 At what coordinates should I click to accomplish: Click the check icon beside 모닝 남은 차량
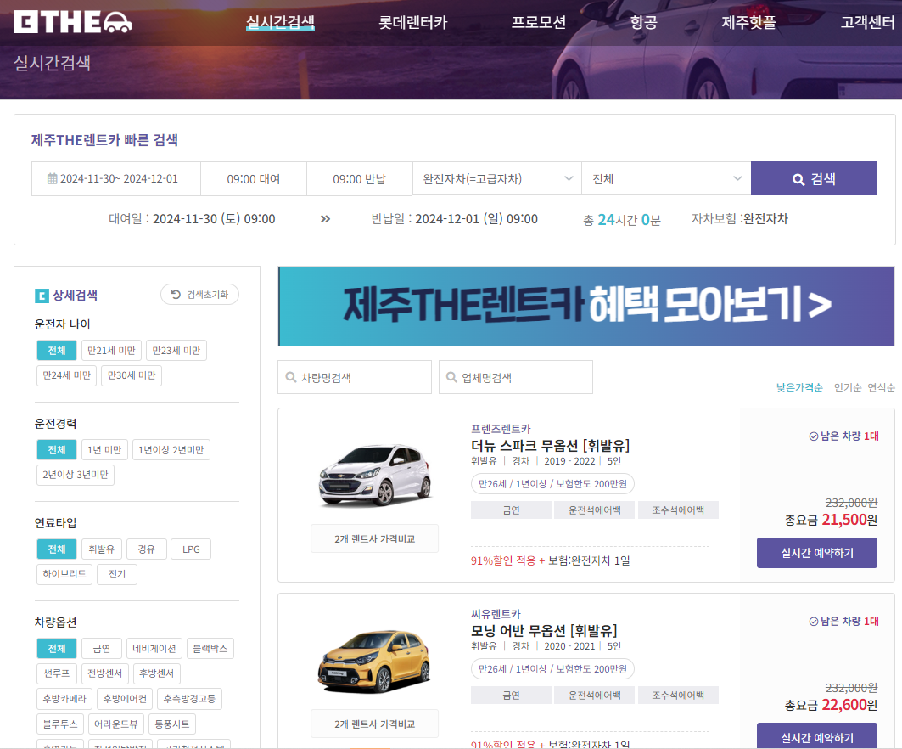coord(814,621)
